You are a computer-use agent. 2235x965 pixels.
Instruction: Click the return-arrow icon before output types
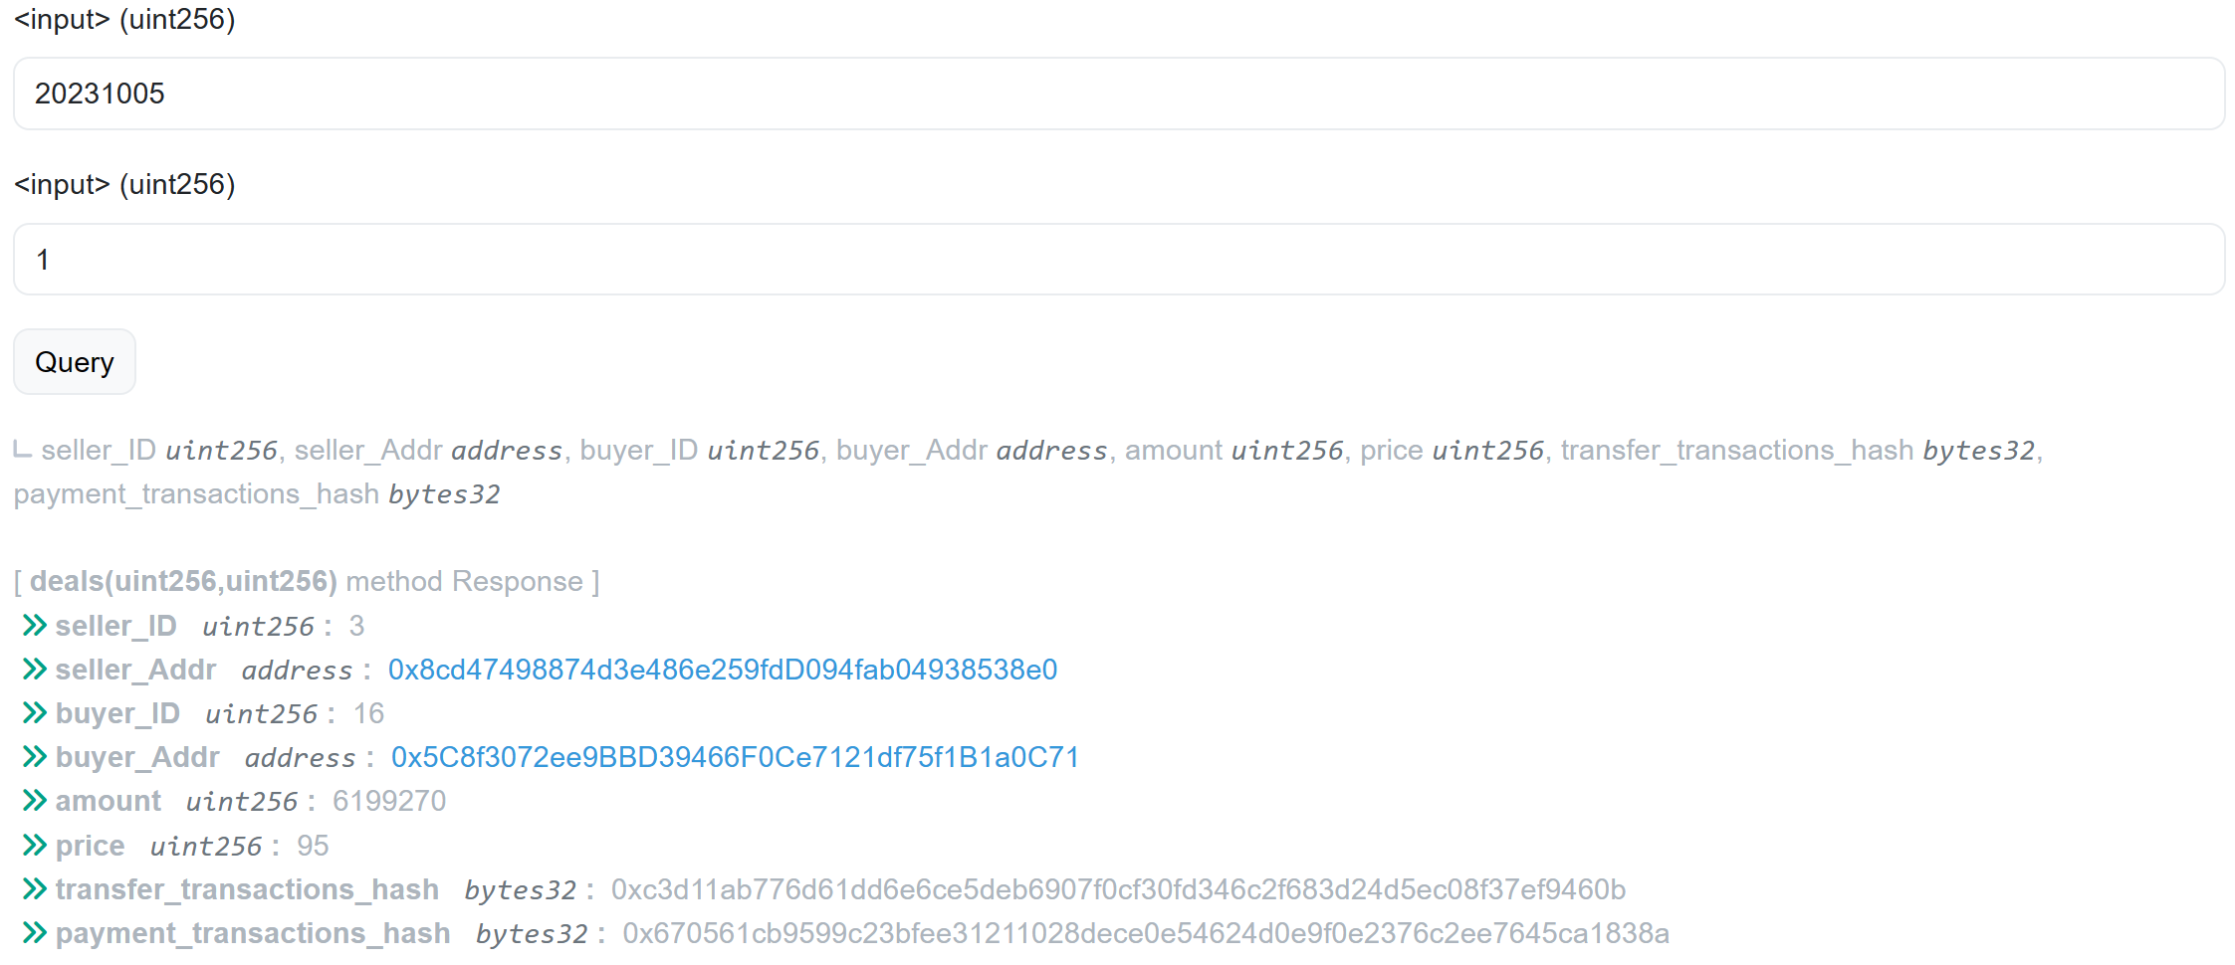(x=23, y=450)
